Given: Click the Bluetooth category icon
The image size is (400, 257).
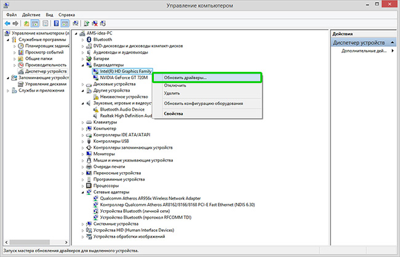Looking at the screenshot, I should click(89, 39).
